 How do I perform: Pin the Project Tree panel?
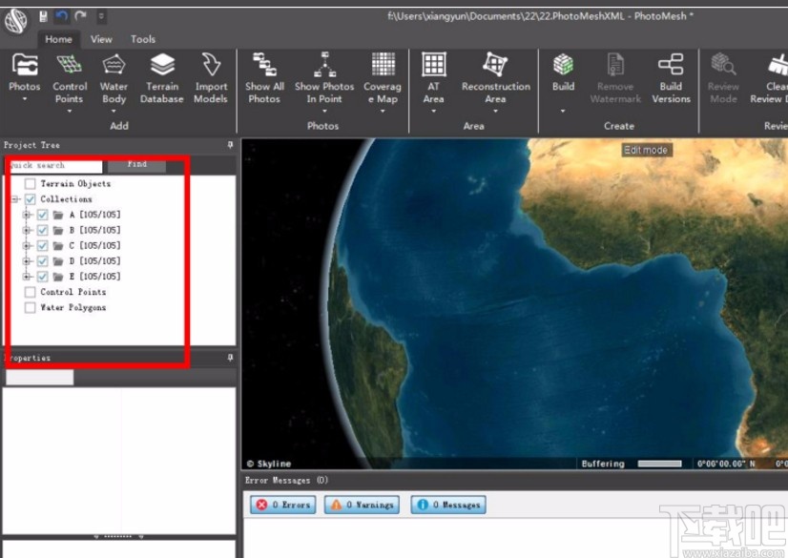coord(230,145)
